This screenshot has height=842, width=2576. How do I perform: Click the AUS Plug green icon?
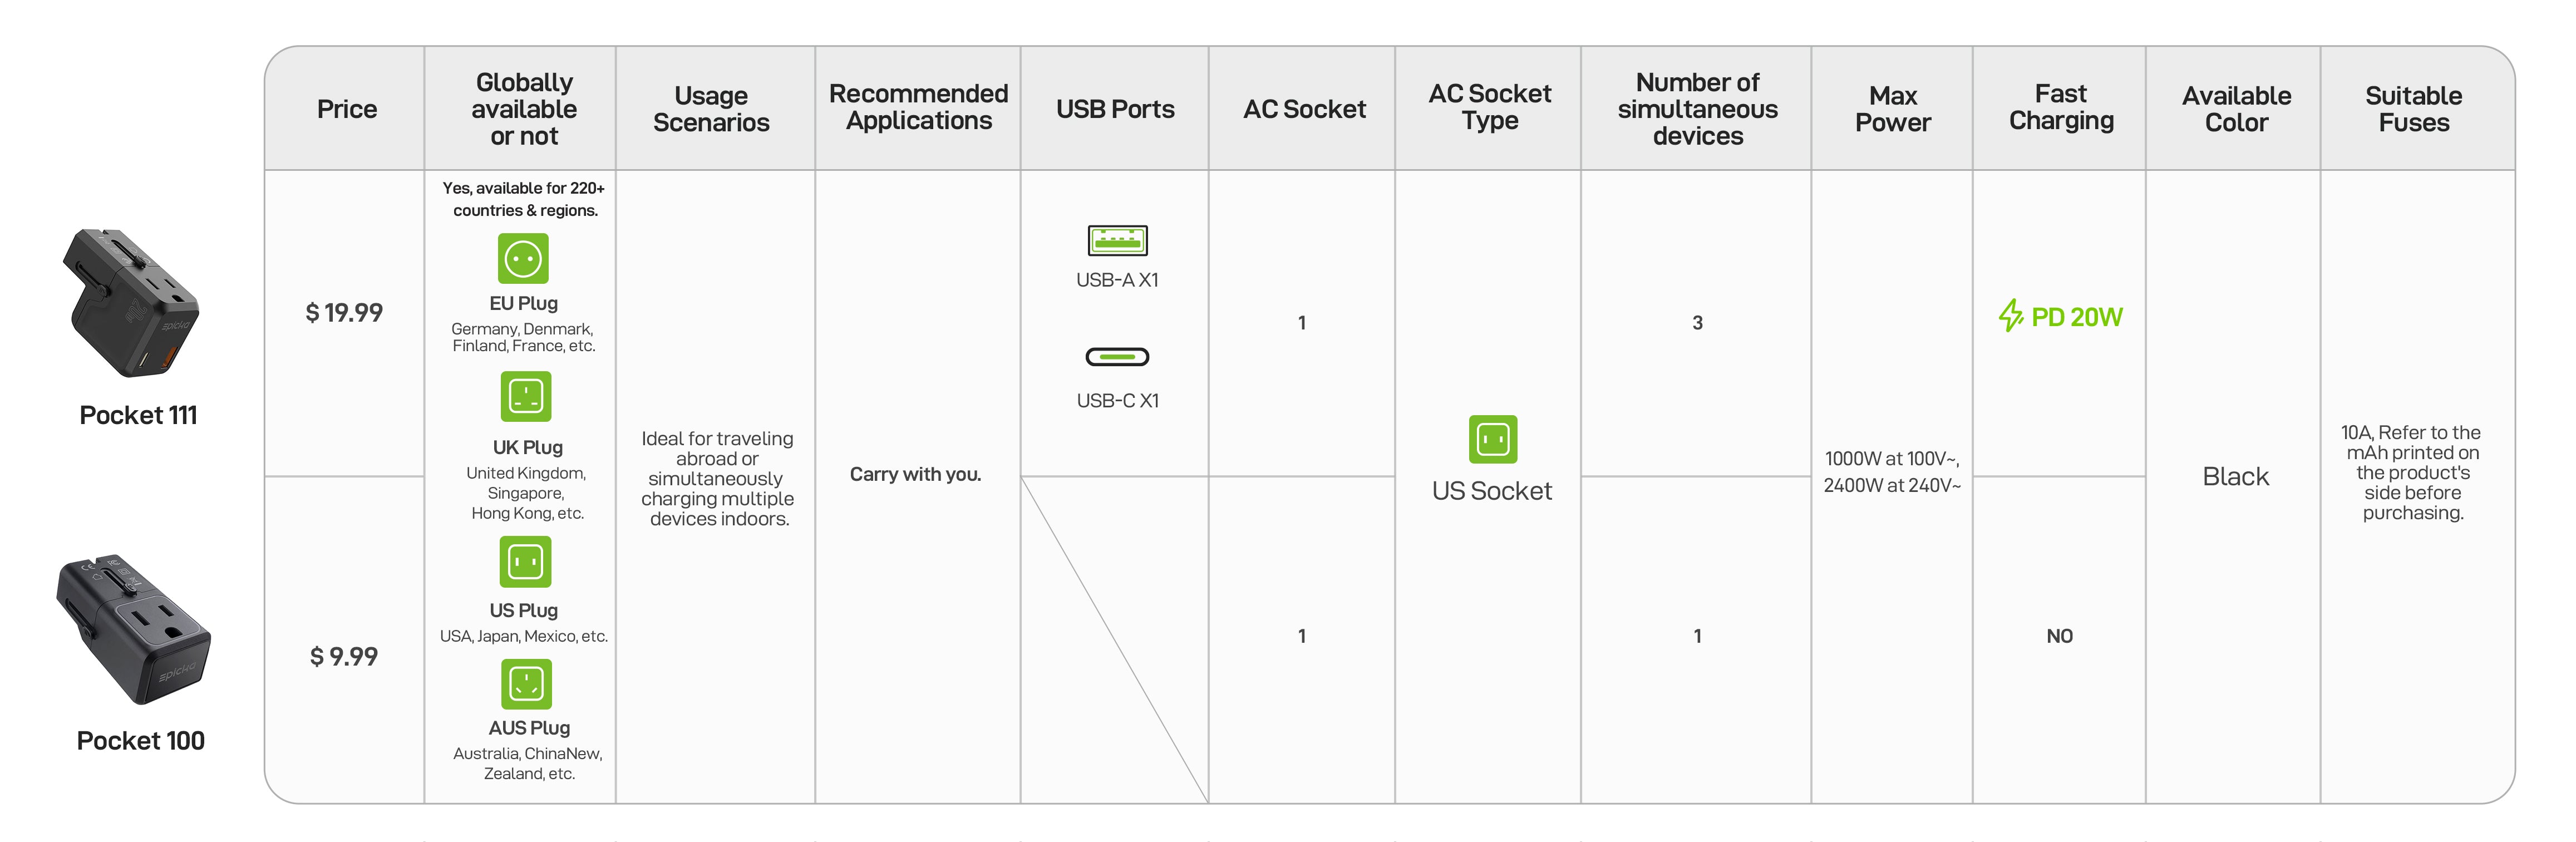pyautogui.click(x=526, y=685)
